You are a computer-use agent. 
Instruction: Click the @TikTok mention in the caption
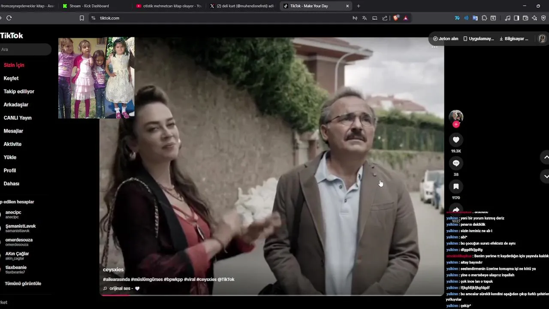point(226,279)
